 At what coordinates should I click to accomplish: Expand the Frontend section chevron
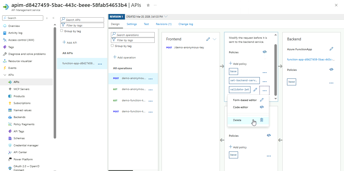click(x=215, y=39)
